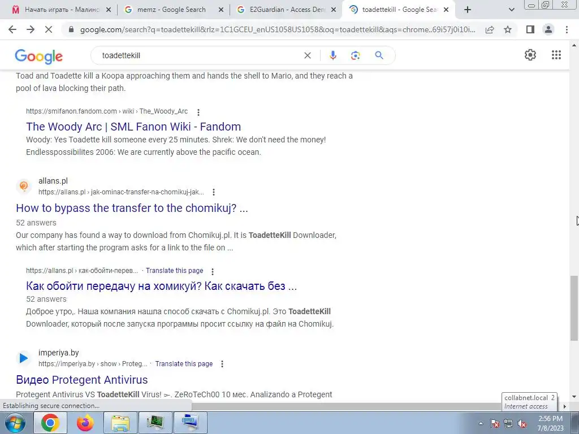This screenshot has height=434, width=579.
Task: Switch to memz Google Search tab
Action: [x=171, y=10]
